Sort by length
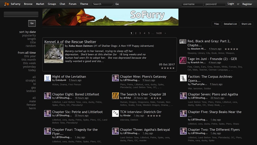The image size is (257, 145). pyautogui.click(x=32, y=39)
